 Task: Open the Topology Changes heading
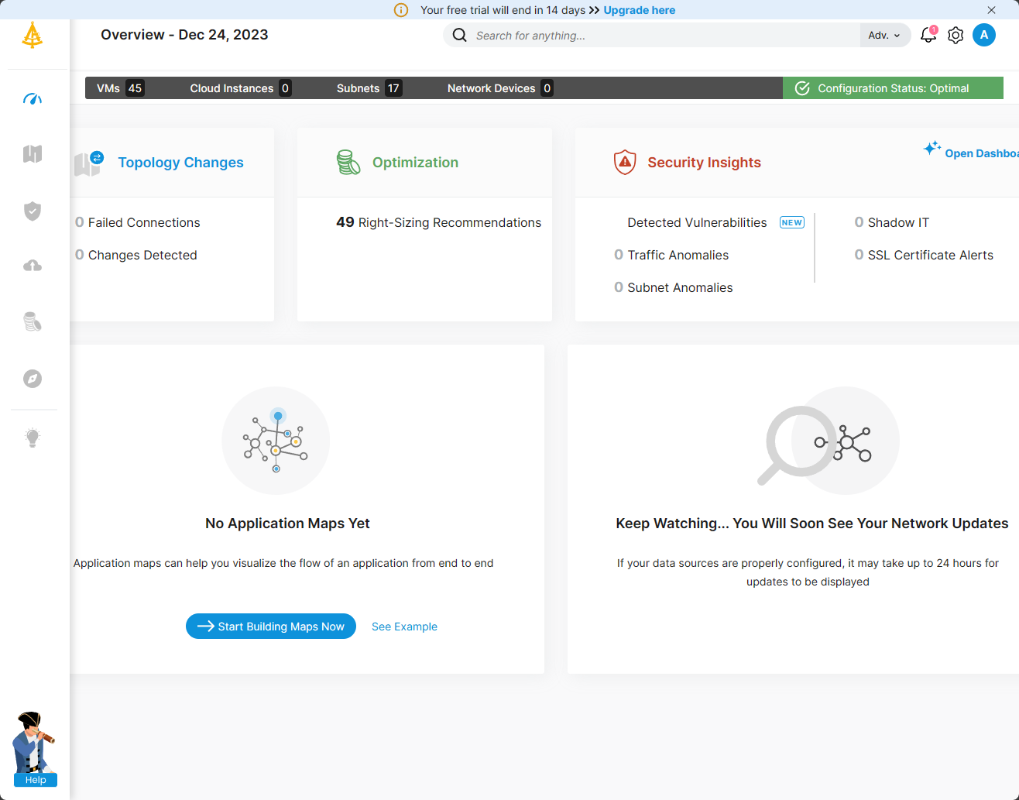[x=181, y=163]
